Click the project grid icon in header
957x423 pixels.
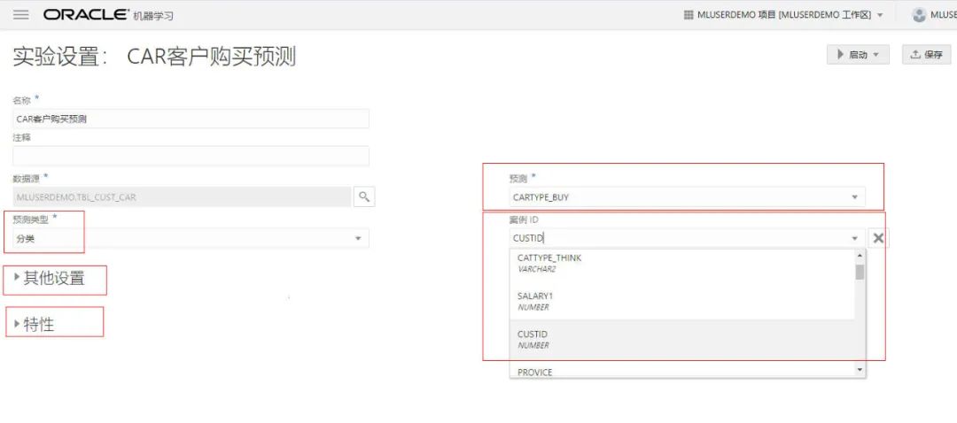point(689,15)
